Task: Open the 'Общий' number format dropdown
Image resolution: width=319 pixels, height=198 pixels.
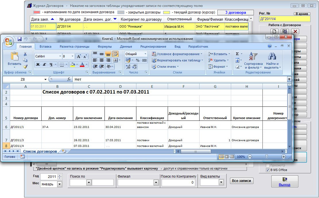Action: (145, 54)
